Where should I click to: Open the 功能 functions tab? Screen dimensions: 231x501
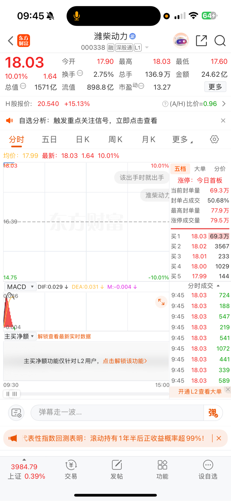click(162, 470)
